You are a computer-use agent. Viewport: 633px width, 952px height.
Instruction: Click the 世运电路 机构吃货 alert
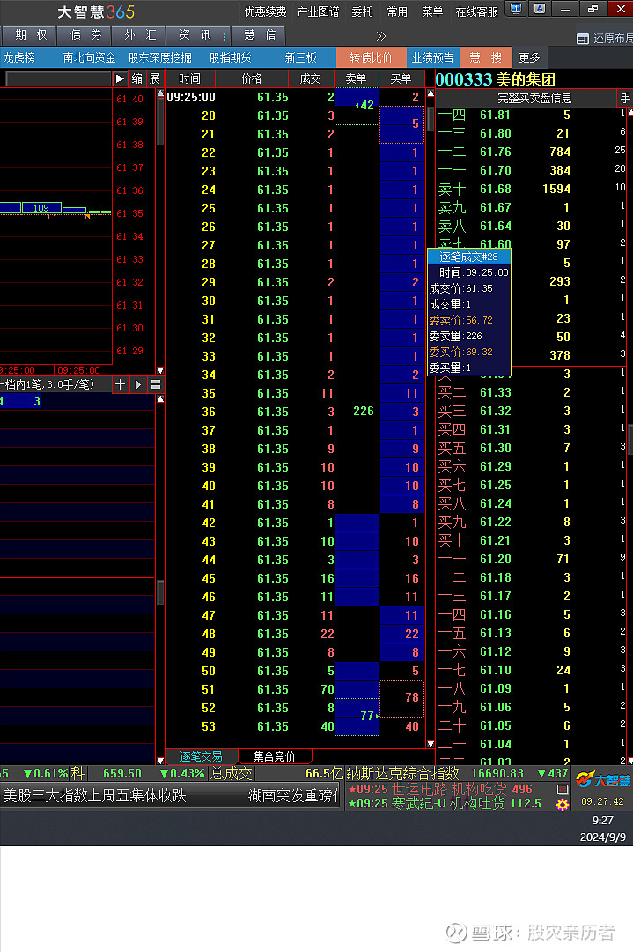pyautogui.click(x=440, y=789)
